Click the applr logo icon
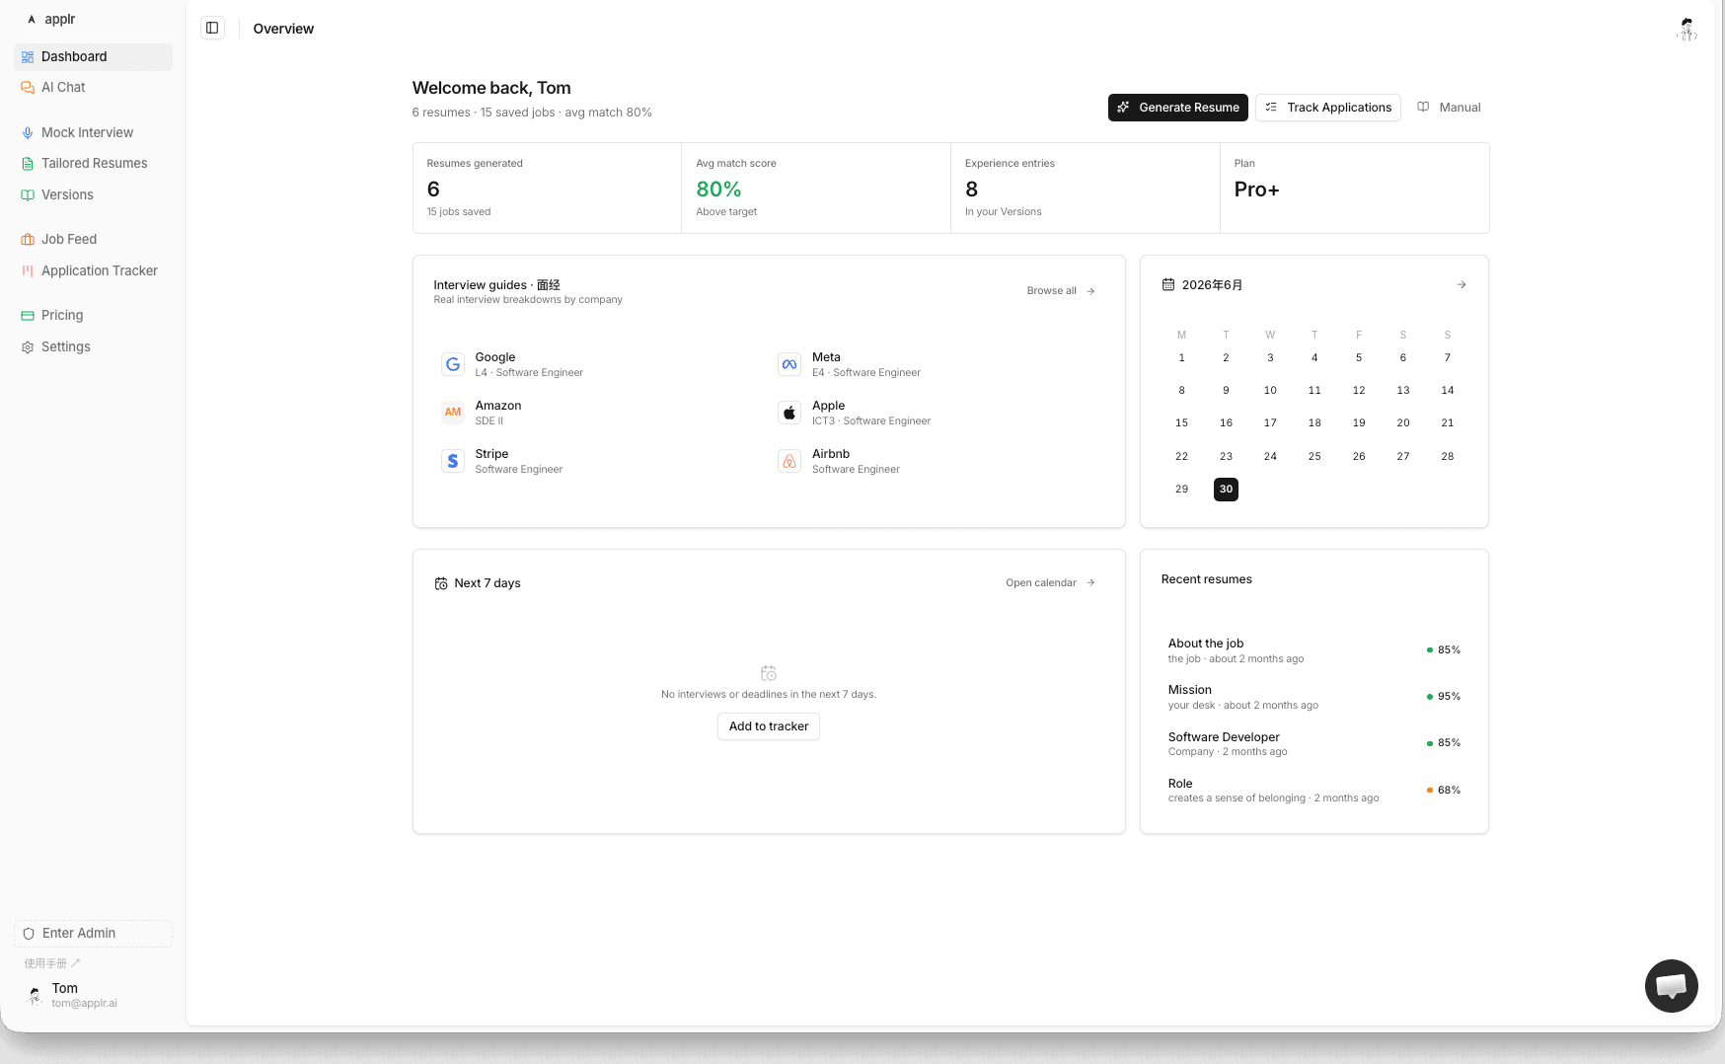 (x=32, y=19)
